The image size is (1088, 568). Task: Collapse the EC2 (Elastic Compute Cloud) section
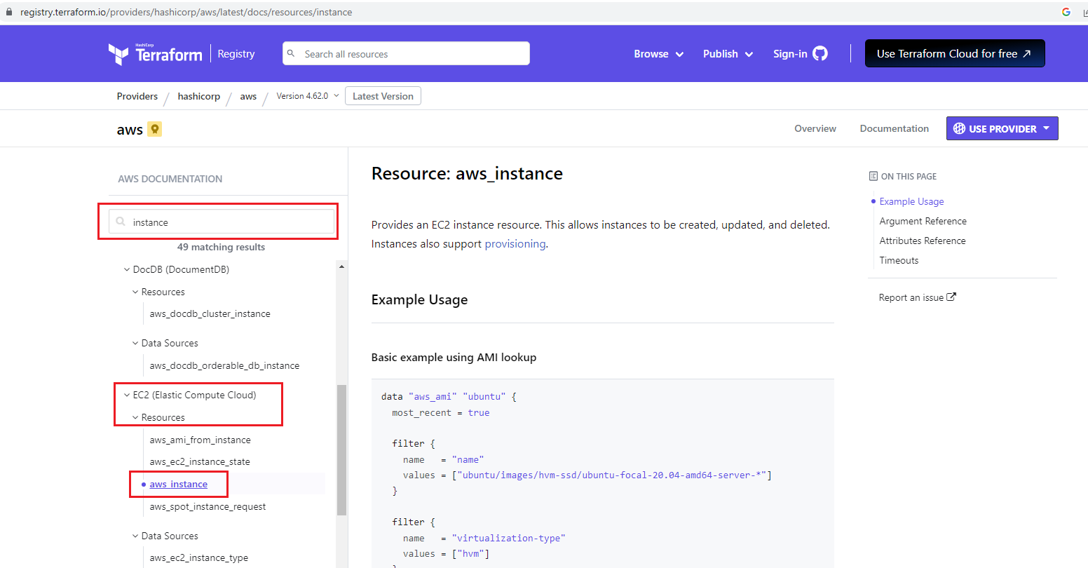[x=127, y=395]
